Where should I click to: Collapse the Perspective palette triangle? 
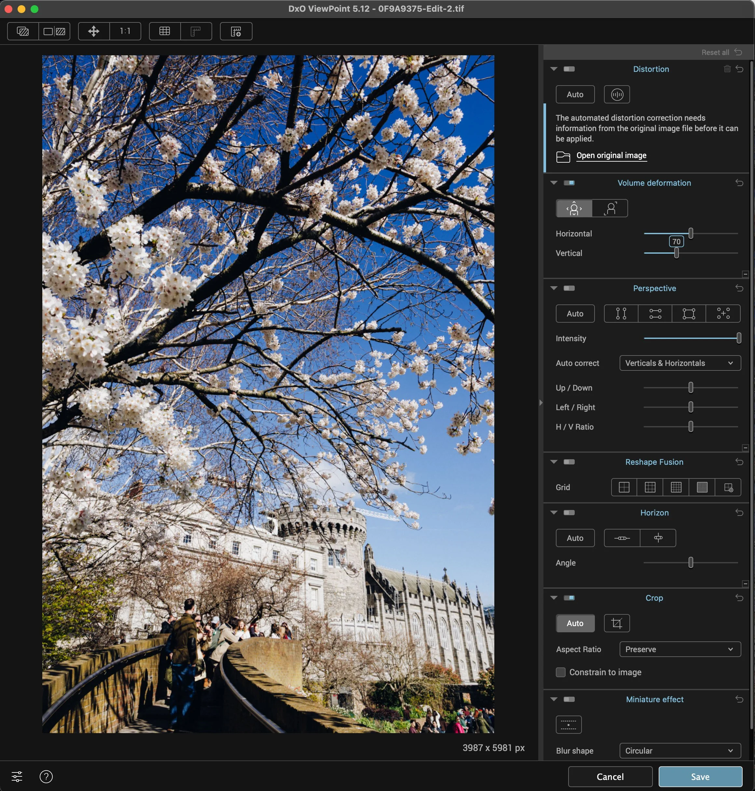[554, 288]
